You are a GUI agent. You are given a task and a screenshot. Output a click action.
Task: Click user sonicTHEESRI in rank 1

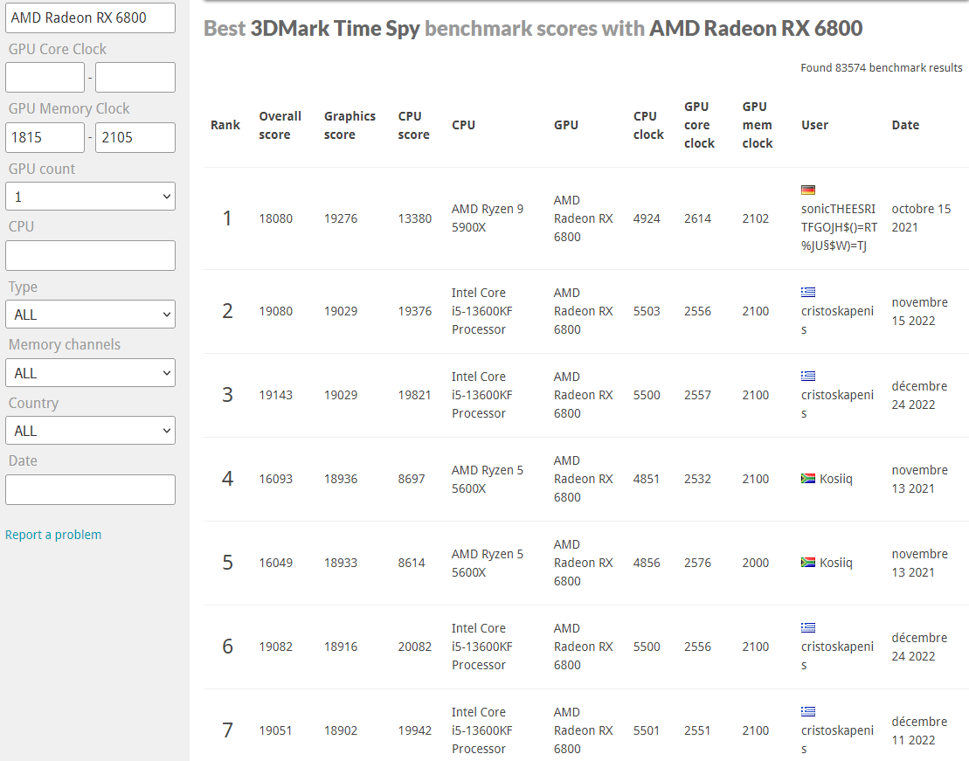coord(839,227)
